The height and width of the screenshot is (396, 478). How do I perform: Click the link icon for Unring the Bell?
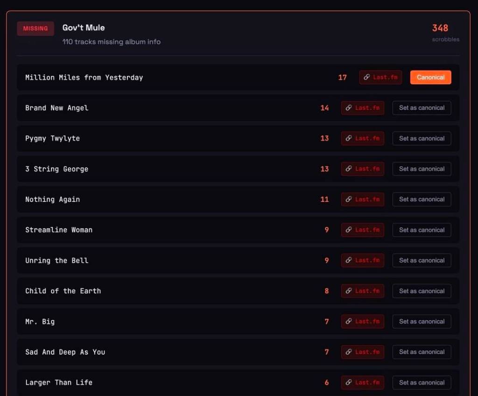[349, 261]
